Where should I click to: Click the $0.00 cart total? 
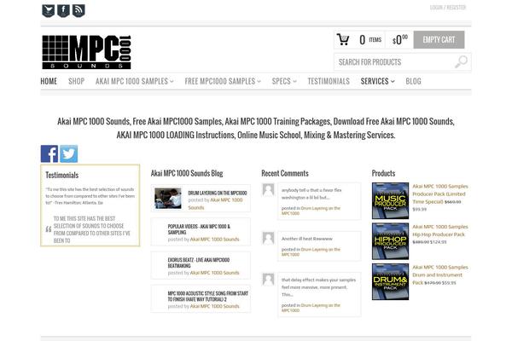(x=400, y=40)
